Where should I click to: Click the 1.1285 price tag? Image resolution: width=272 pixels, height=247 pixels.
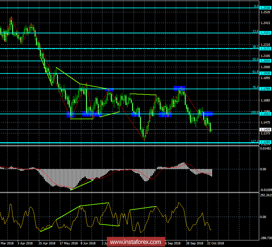265,143
